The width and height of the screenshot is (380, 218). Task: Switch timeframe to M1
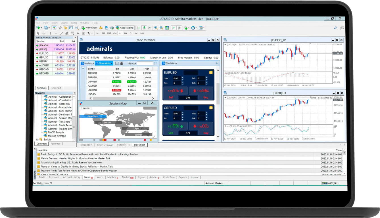coord(98,33)
